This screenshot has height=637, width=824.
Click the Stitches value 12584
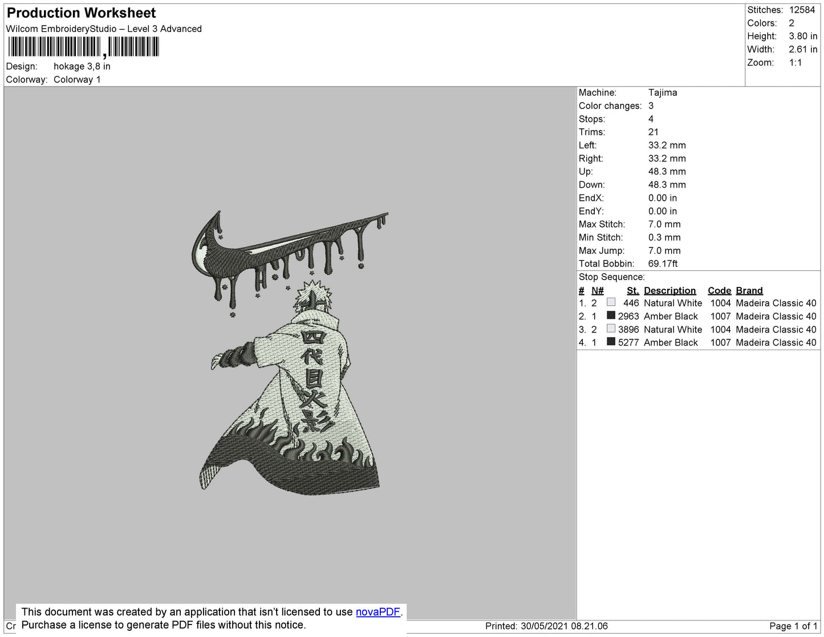point(802,10)
